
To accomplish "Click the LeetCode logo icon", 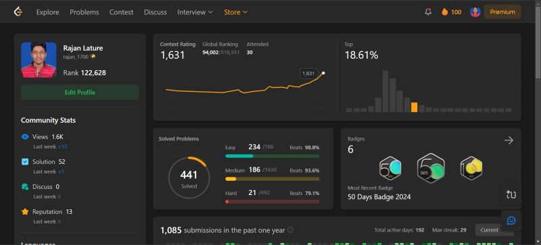I will pyautogui.click(x=18, y=11).
